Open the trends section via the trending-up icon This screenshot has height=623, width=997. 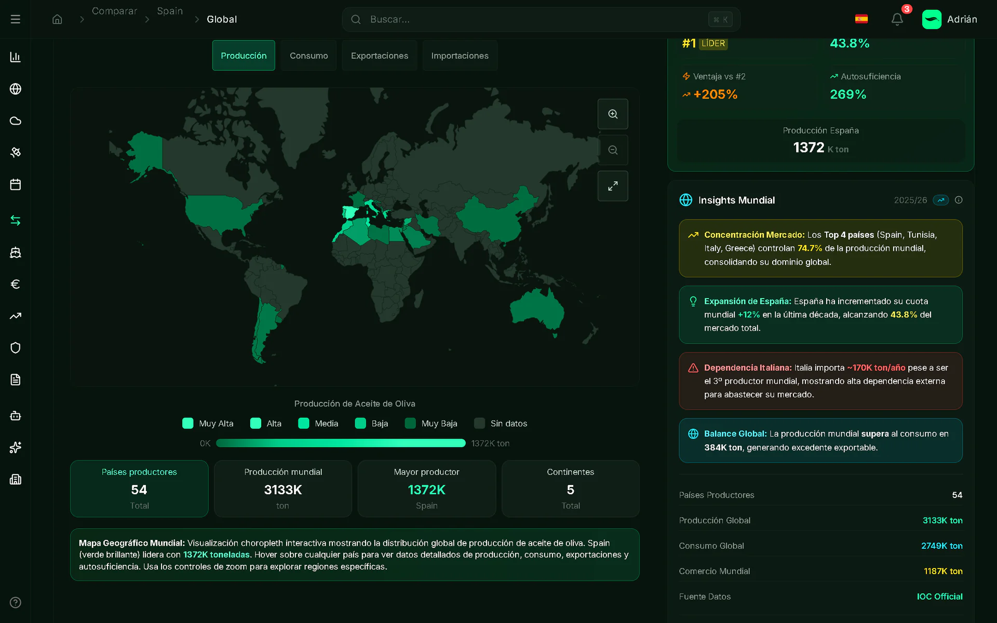coord(15,316)
